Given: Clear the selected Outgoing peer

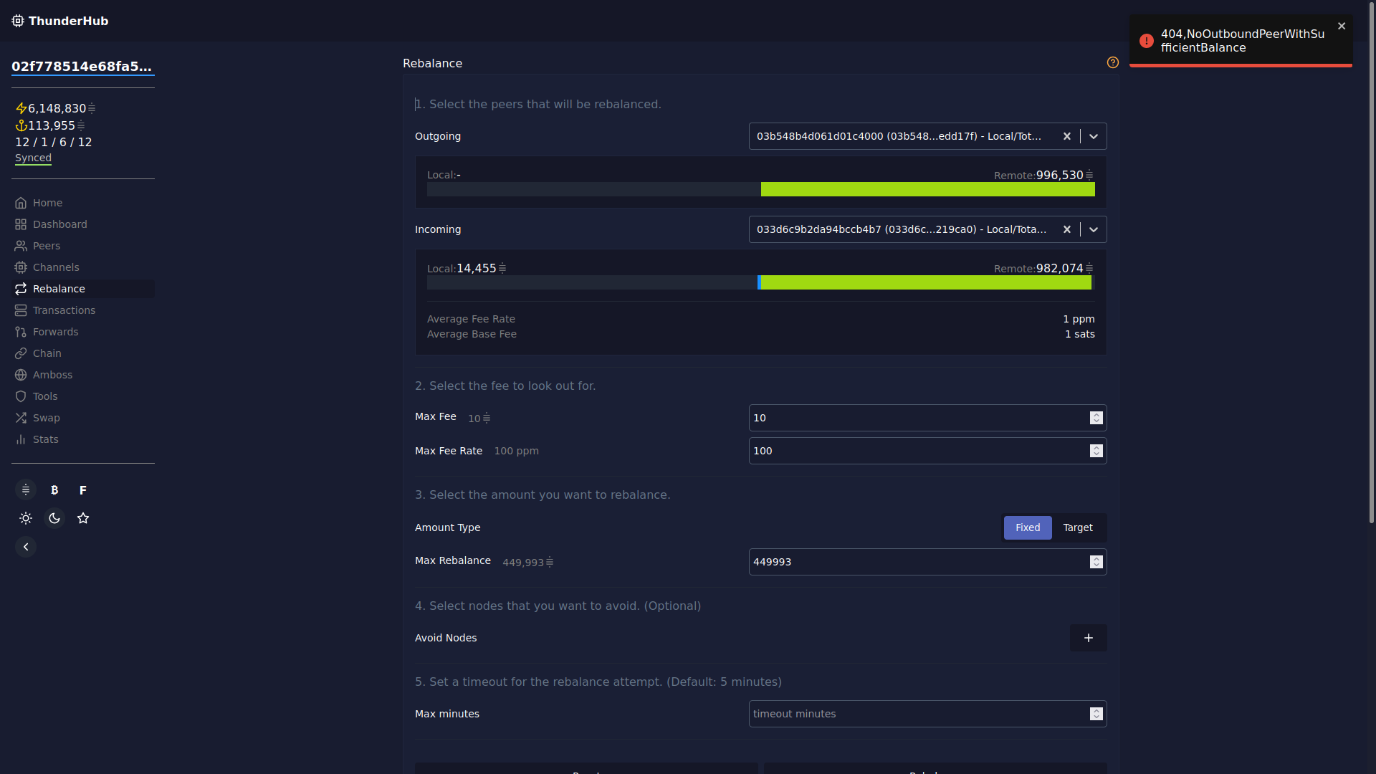Looking at the screenshot, I should [x=1066, y=136].
